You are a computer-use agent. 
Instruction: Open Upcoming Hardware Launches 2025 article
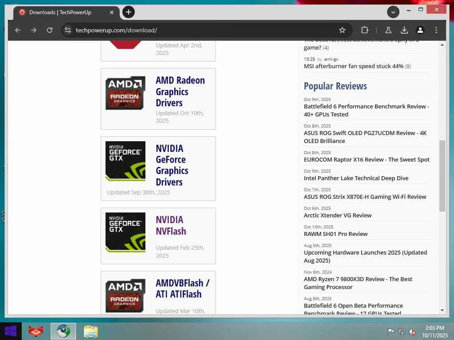(x=365, y=256)
